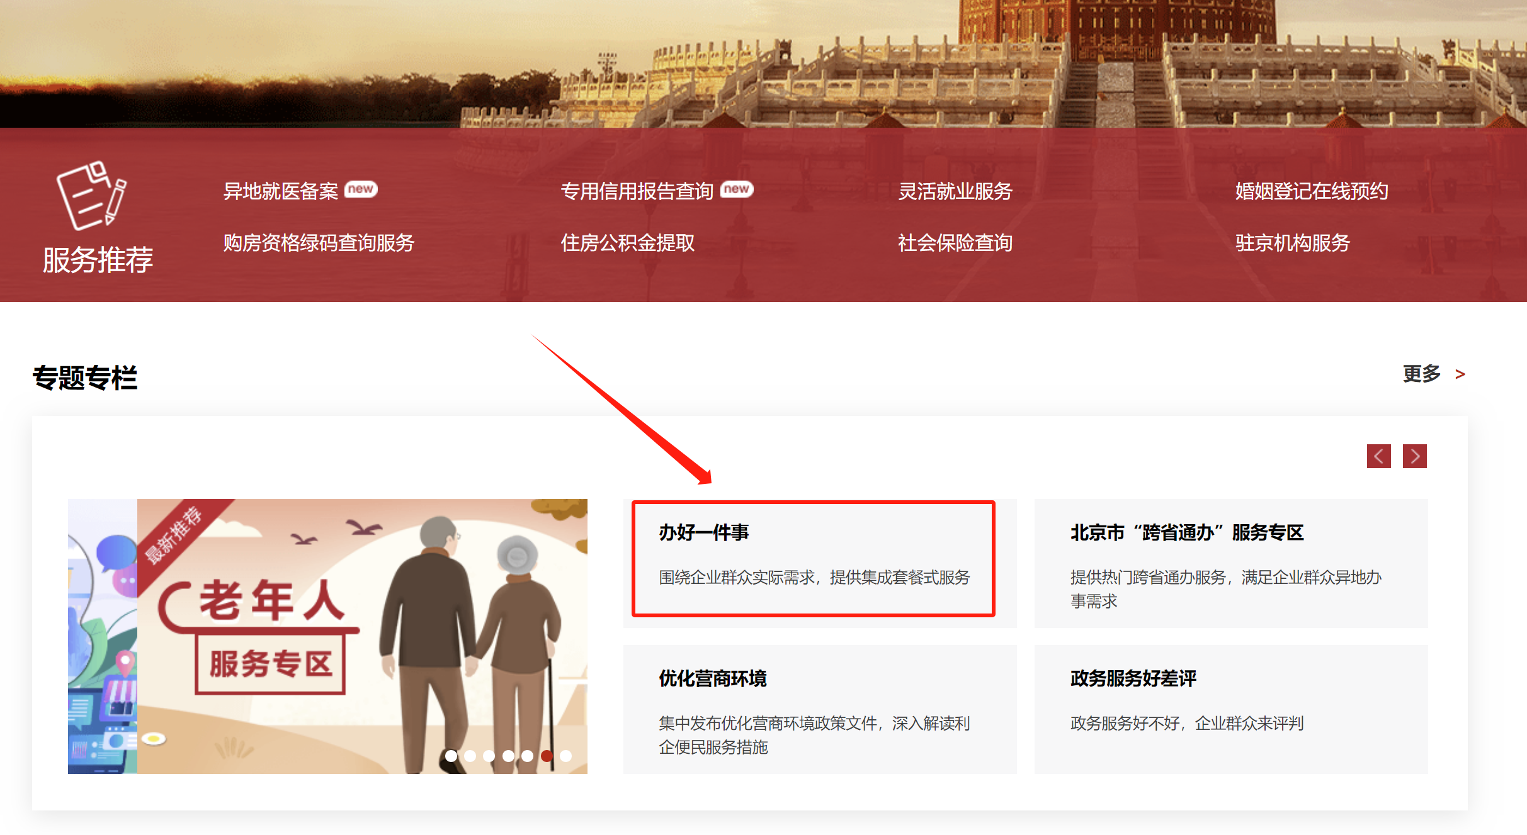Open 专用信用报告查询 service
1527x835 pixels.
pyautogui.click(x=637, y=191)
